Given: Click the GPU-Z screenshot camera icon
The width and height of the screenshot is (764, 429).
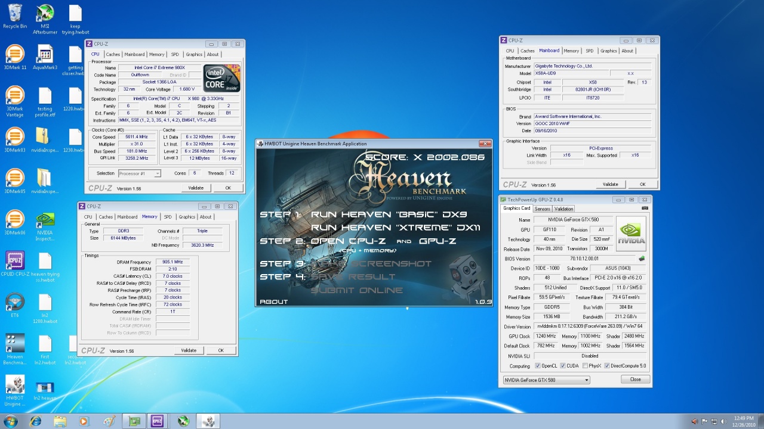Looking at the screenshot, I should 645,209.
